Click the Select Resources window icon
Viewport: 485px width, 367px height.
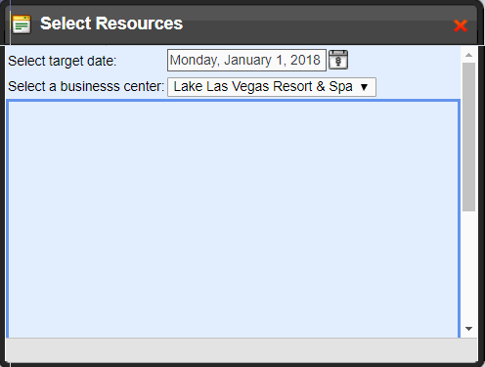pos(22,24)
